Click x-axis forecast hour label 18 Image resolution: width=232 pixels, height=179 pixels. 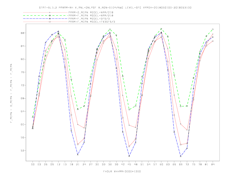(x=71, y=164)
